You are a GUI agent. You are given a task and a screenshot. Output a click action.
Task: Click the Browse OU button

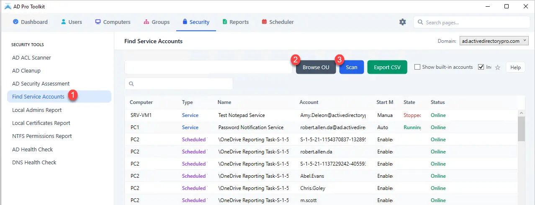coord(316,67)
